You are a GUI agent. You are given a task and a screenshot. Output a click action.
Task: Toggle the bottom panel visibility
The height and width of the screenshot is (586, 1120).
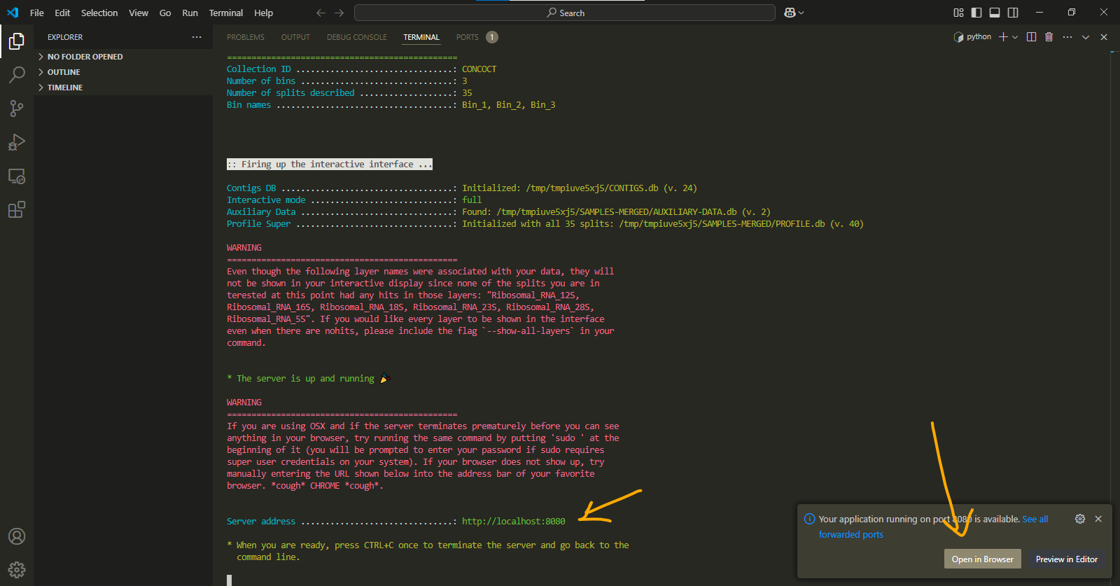pyautogui.click(x=995, y=13)
